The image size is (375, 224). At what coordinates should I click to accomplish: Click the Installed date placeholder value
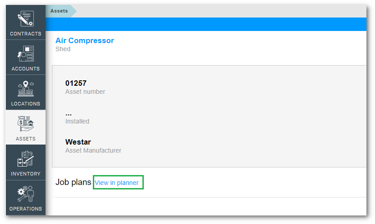[x=69, y=113]
